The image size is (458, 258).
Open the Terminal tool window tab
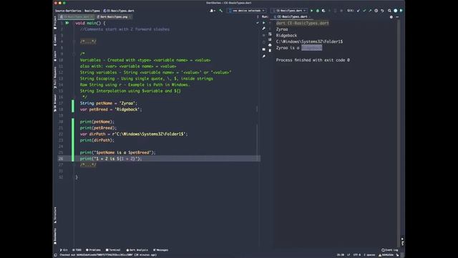(x=113, y=250)
